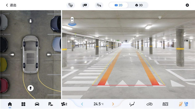This screenshot has width=195, height=109.
Task: Switch to 2D view tab
Action: (118, 5)
